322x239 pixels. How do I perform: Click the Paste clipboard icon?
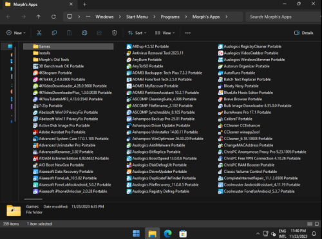(x=69, y=33)
